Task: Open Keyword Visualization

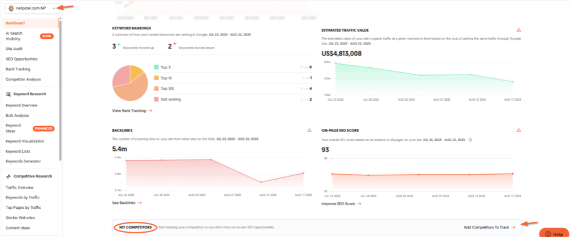Action: tap(25, 141)
